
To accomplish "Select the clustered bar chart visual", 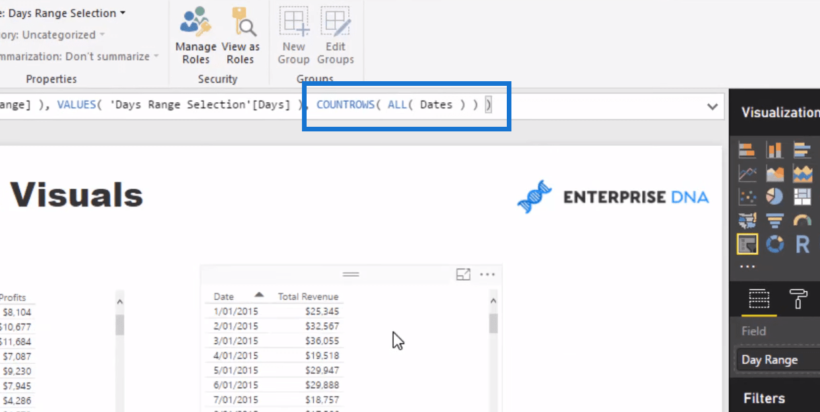I will pyautogui.click(x=802, y=150).
